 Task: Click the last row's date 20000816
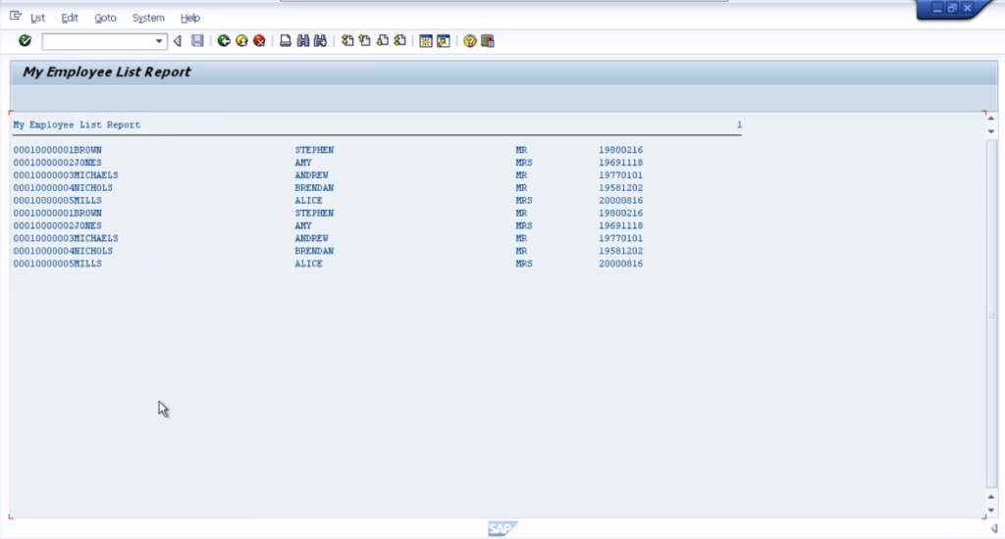(620, 264)
